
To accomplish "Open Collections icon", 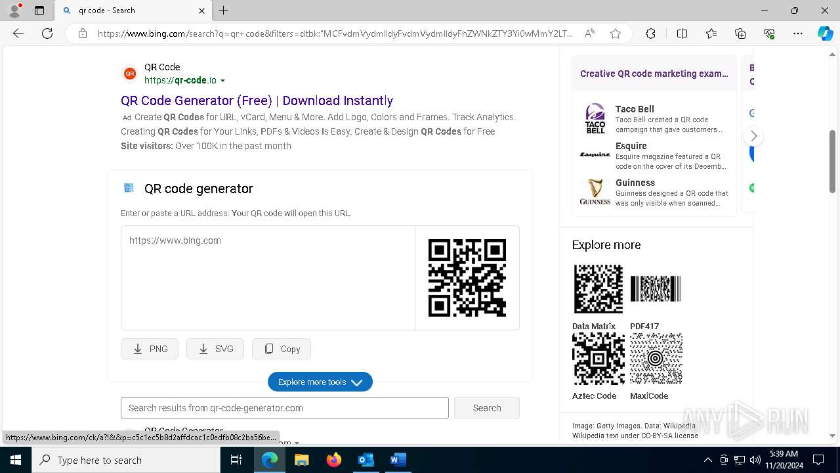I will click(x=740, y=34).
